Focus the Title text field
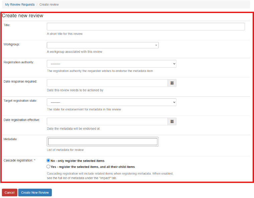Screen dimensions: 254x198 [146, 27]
